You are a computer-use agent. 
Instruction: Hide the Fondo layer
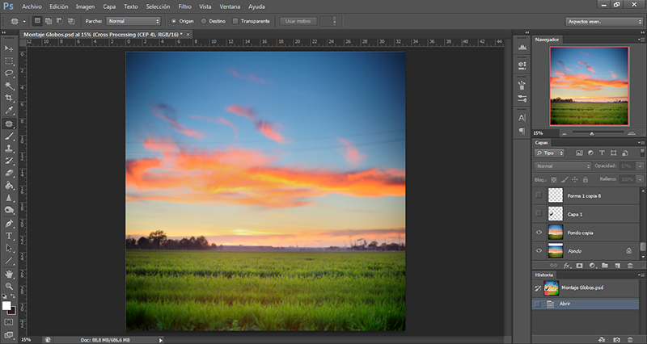tap(539, 250)
